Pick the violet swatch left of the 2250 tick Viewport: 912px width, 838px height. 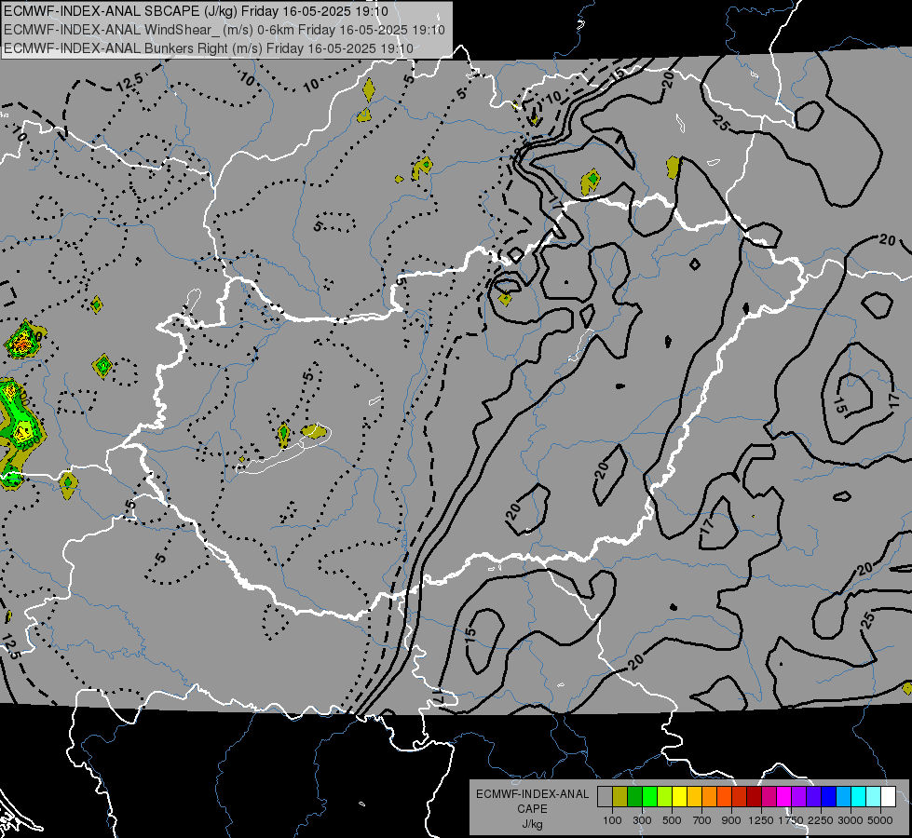813,797
